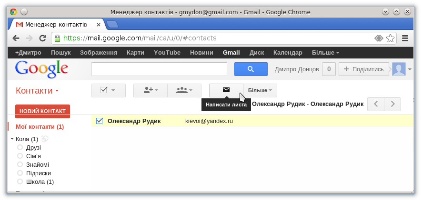The height and width of the screenshot is (200, 422).
Task: Click the НОВИЙ КОНТАКТ button
Action: tap(42, 111)
